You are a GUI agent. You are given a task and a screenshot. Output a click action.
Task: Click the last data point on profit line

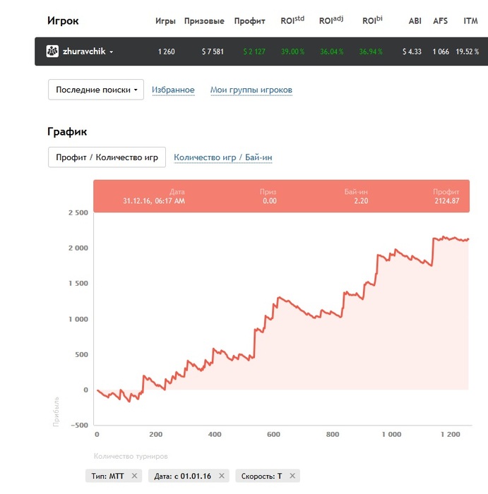(468, 239)
